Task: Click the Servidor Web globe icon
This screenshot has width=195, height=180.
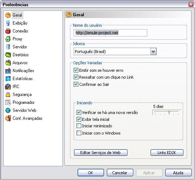Action: tap(8, 110)
